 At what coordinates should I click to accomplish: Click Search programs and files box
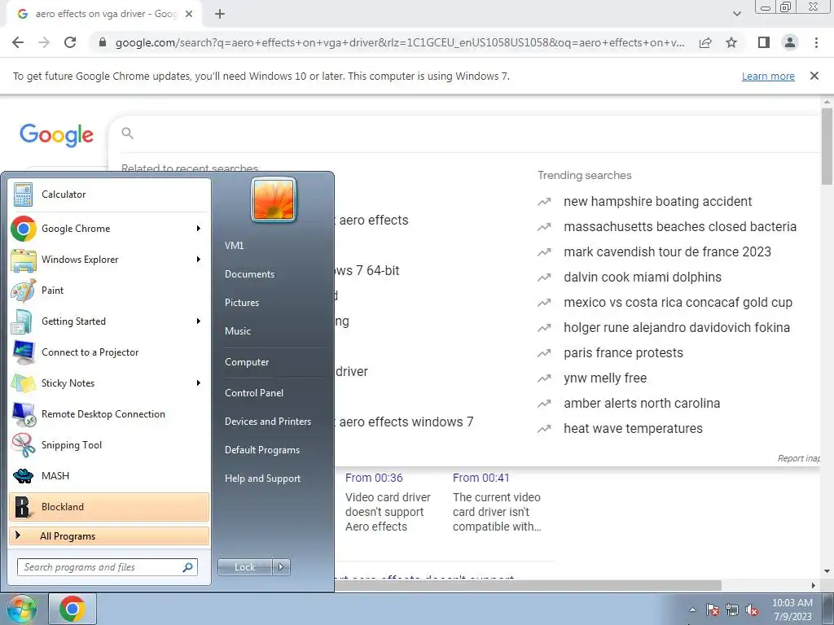pos(108,567)
